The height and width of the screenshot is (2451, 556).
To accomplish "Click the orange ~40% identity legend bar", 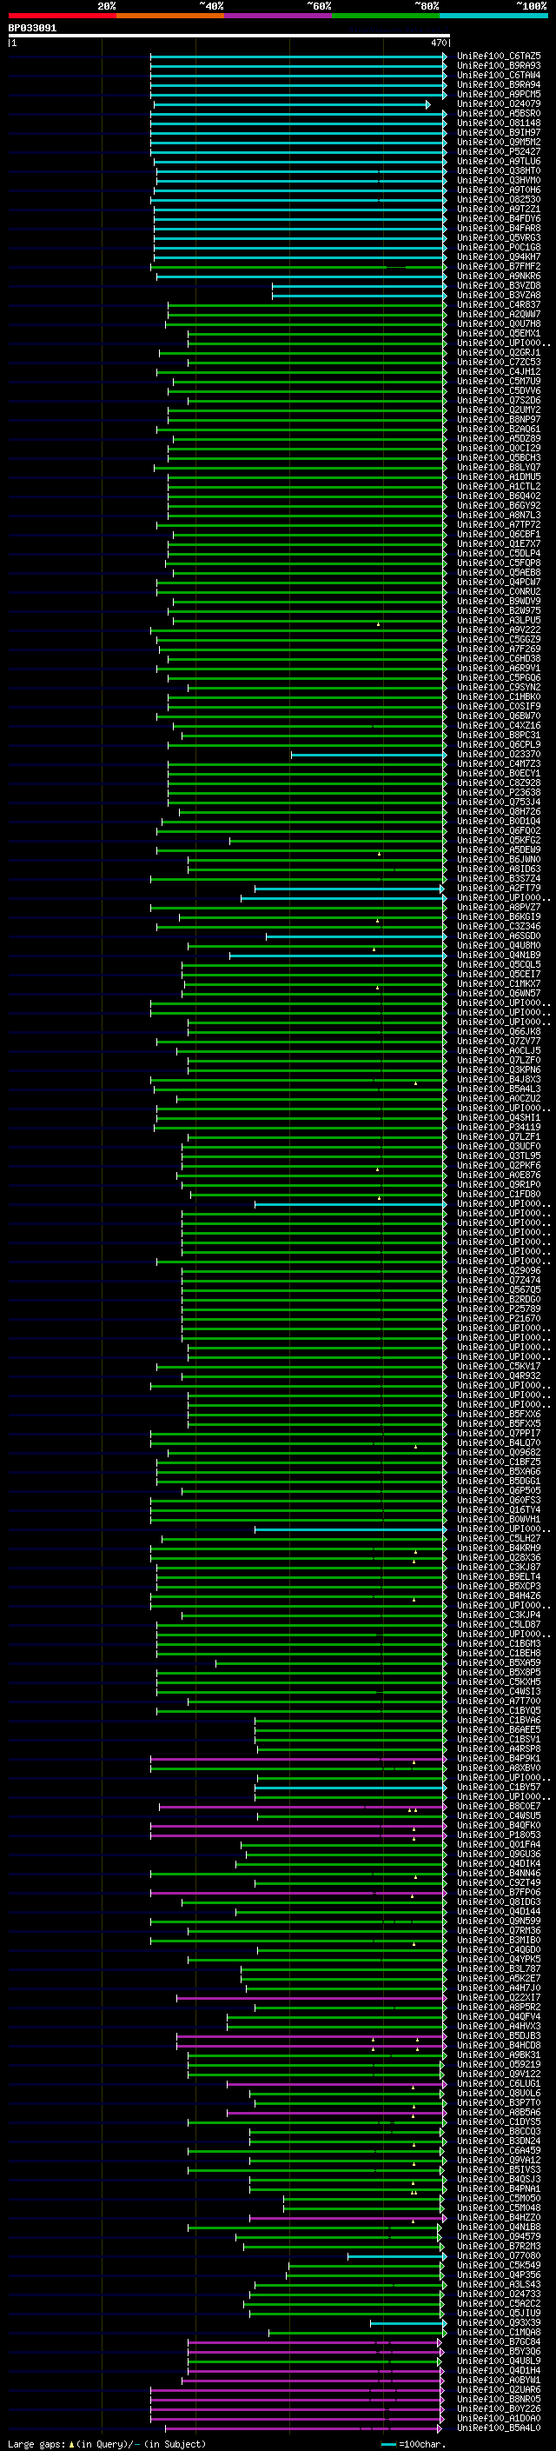I will [x=170, y=16].
